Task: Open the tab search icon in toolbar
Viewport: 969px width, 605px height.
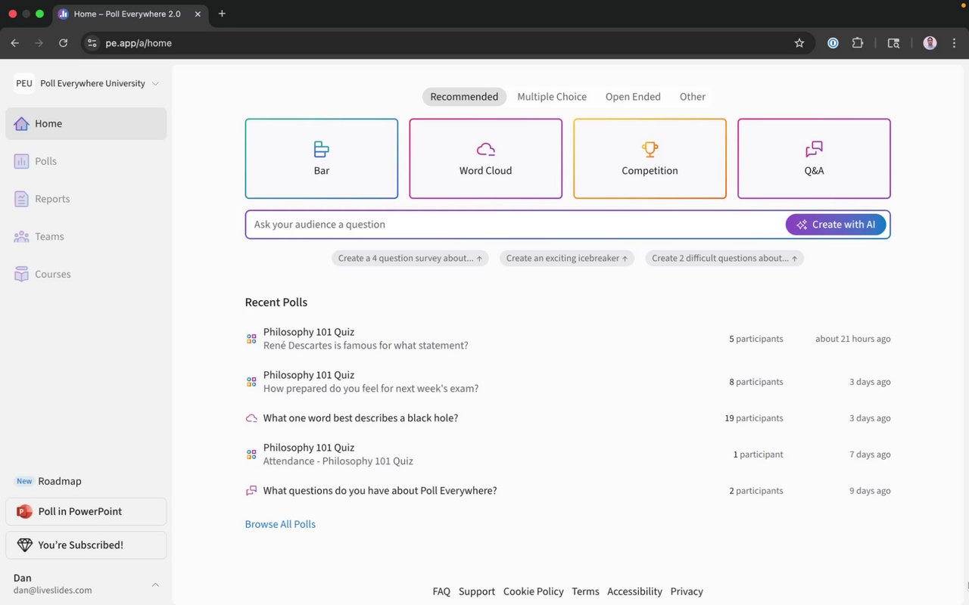Action: 893,43
